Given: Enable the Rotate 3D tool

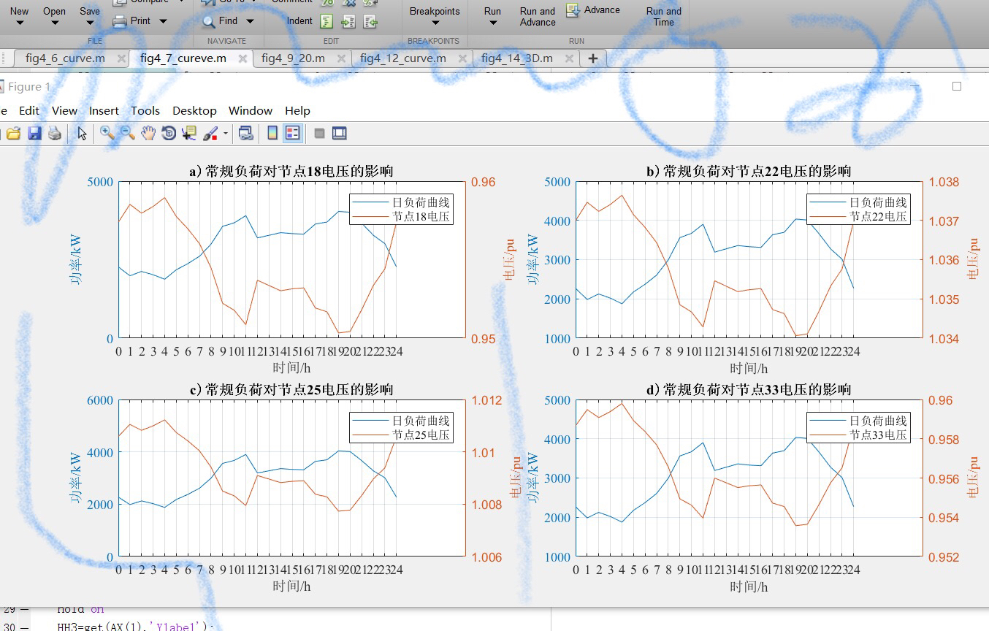Looking at the screenshot, I should click(x=167, y=134).
